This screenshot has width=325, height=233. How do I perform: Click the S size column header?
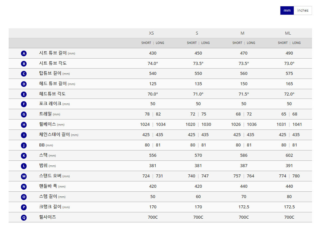[197, 33]
